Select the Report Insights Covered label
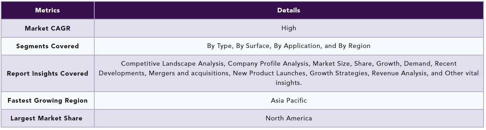Viewport: 486px width, 130px height. [47, 74]
